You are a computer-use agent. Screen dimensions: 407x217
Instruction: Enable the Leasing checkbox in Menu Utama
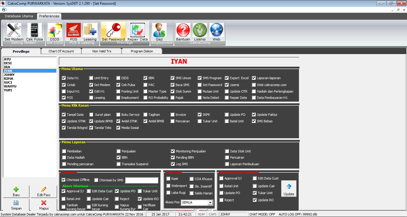pos(91,98)
